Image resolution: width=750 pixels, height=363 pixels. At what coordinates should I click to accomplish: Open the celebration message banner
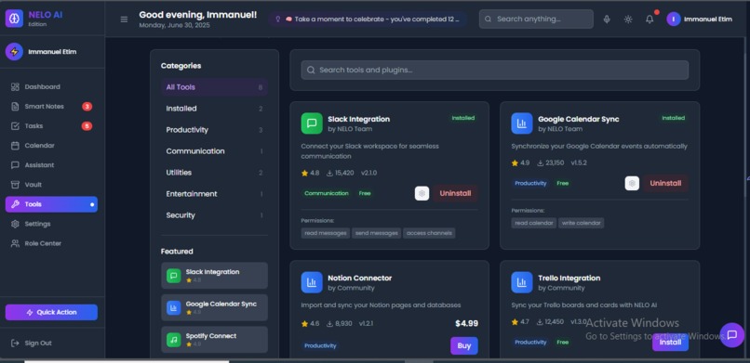click(368, 19)
